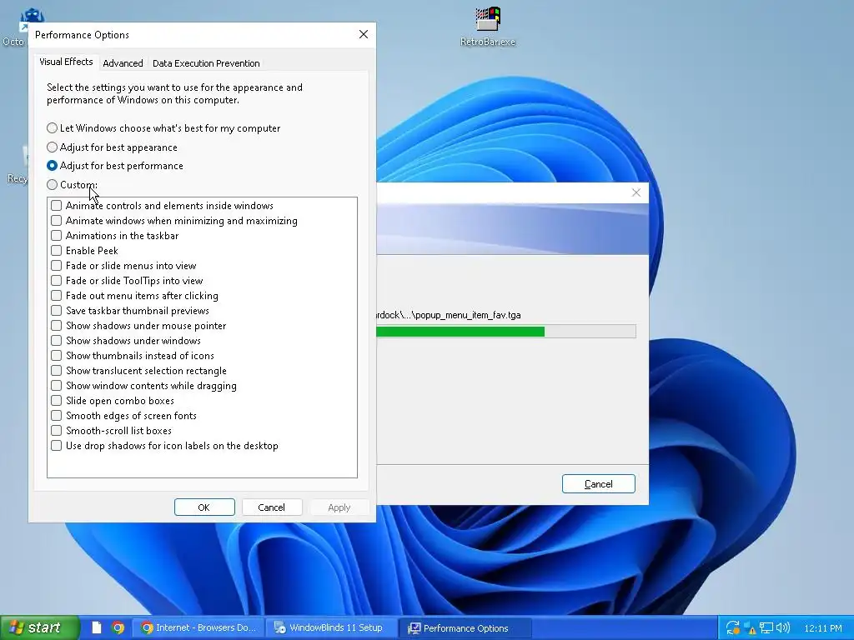854x640 pixels.
Task: Click the Performance Options taskbar button
Action: click(465, 628)
